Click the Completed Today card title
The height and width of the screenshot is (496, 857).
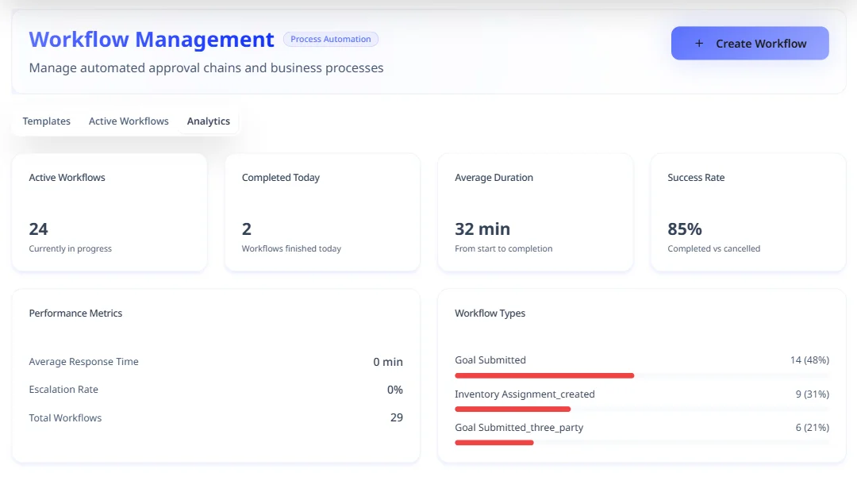[x=280, y=177]
